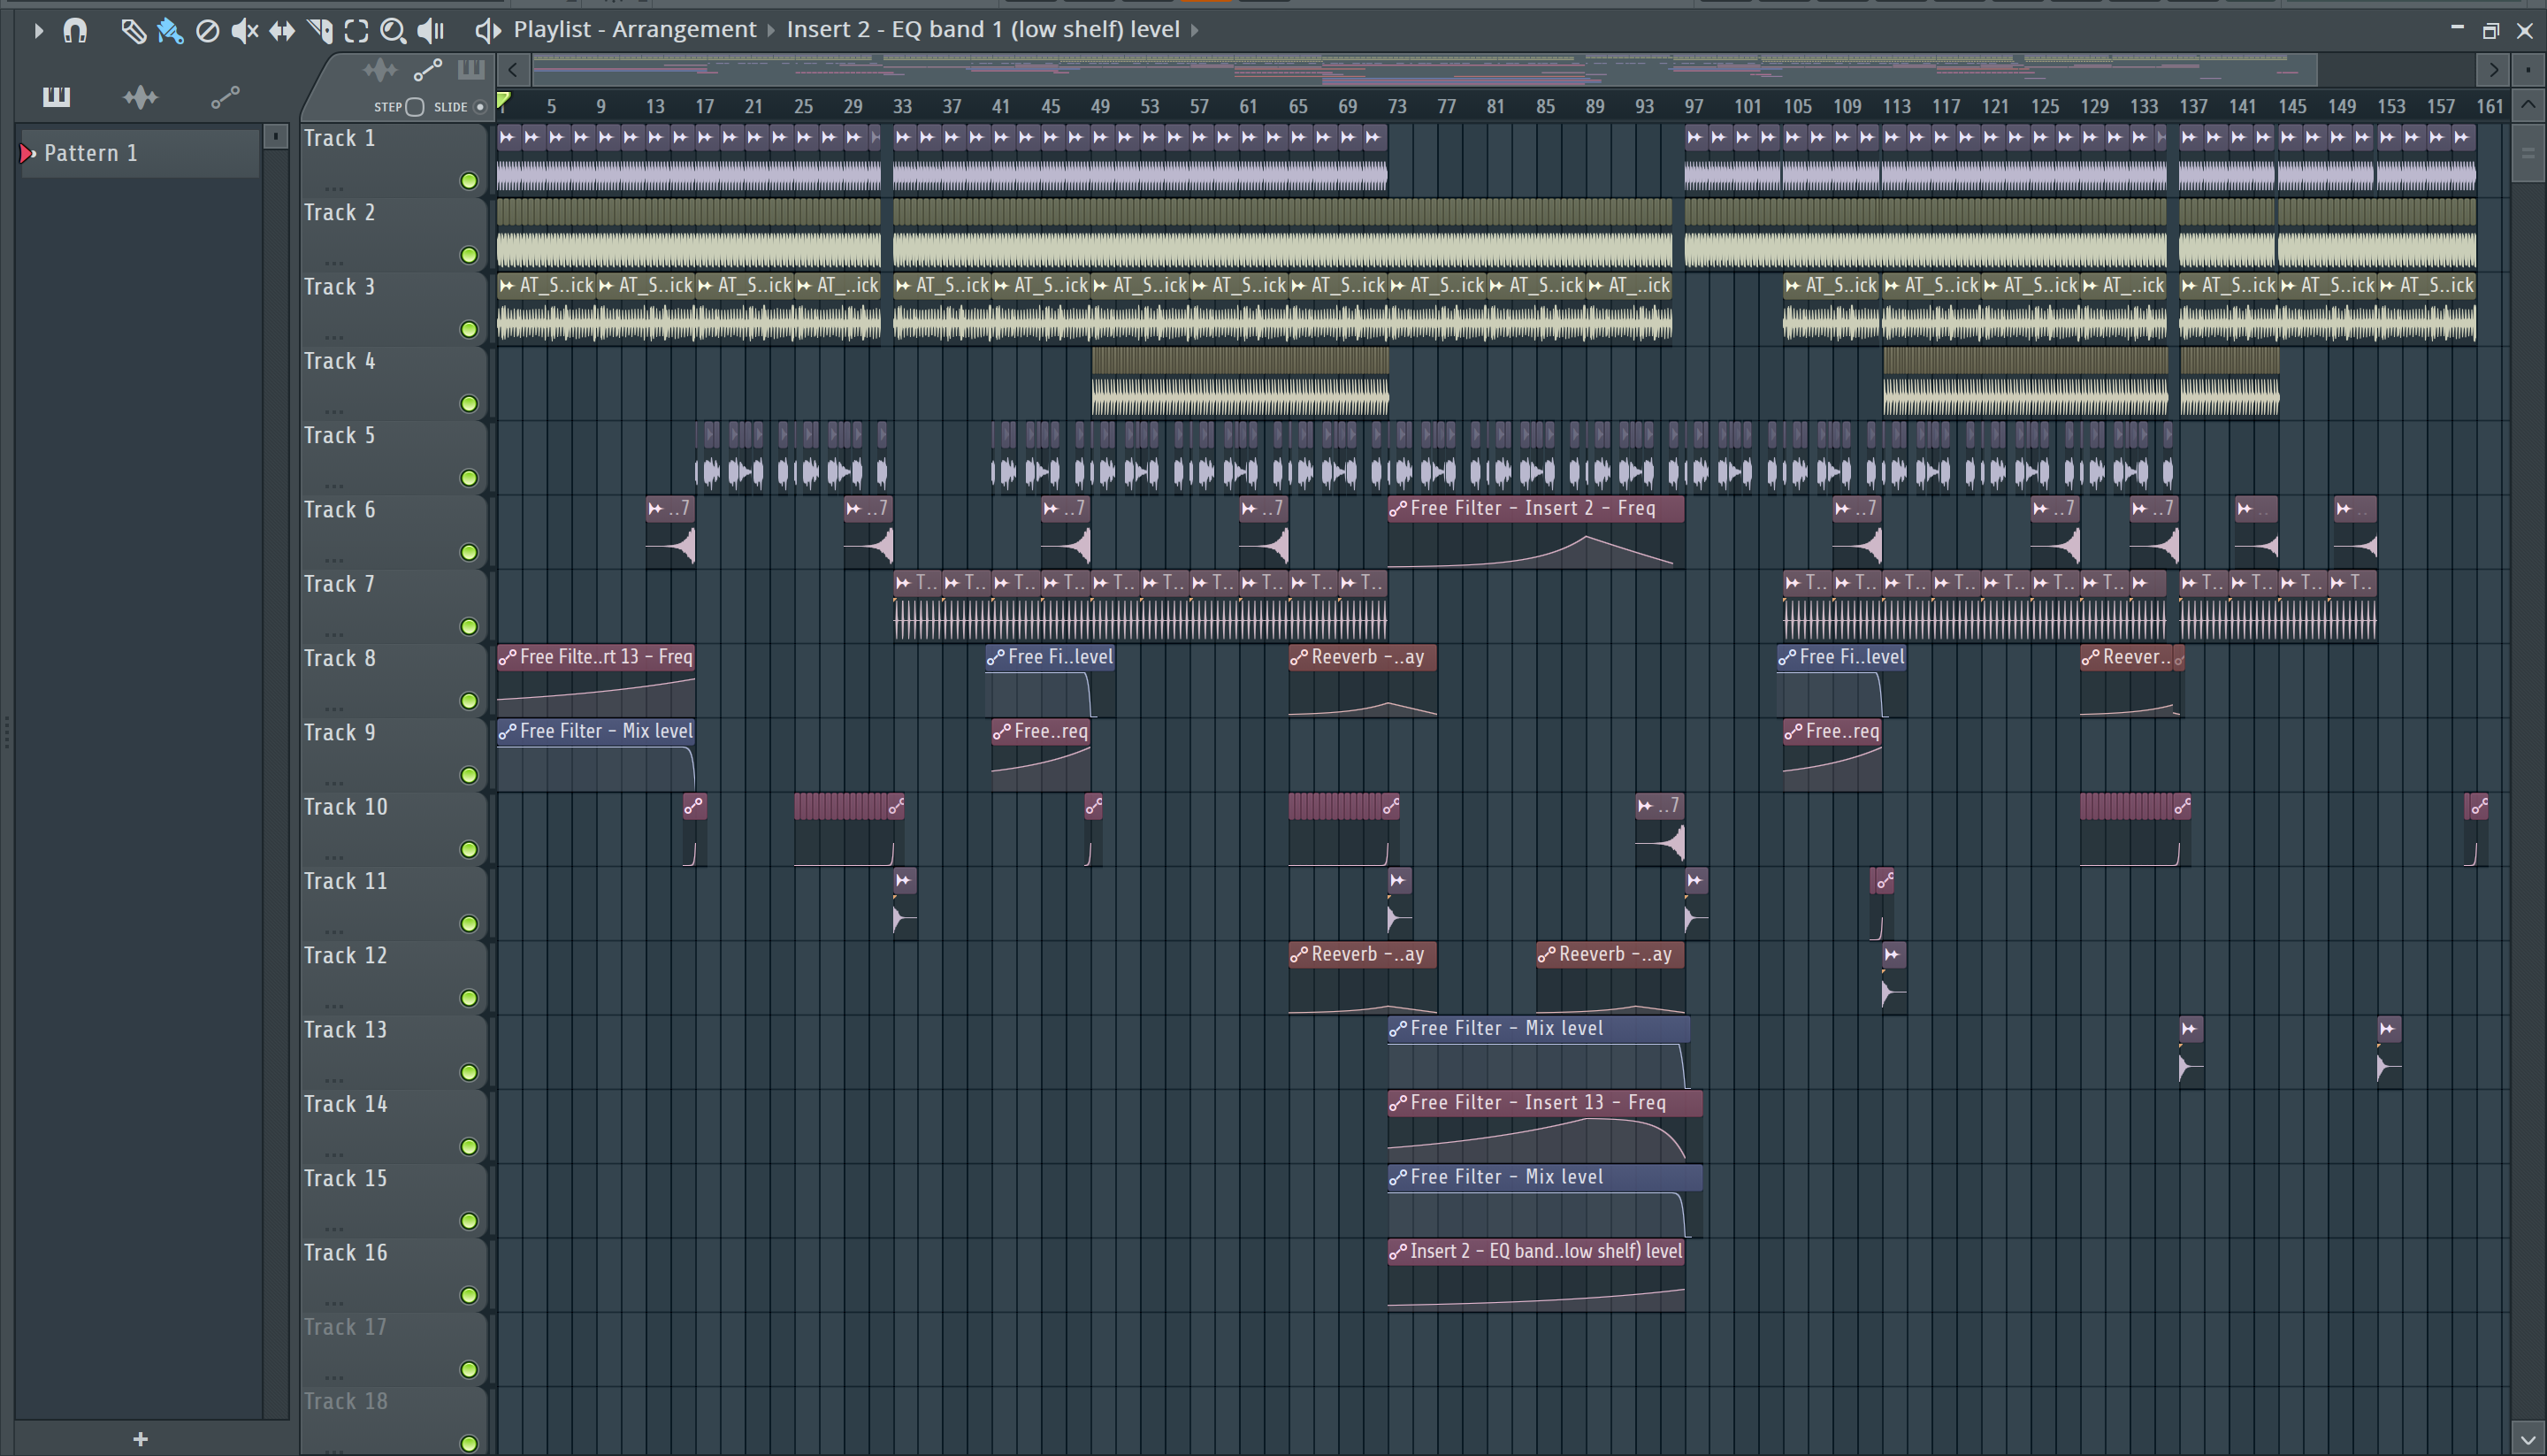Select the Playback speaker tool
This screenshot has width=2547, height=1456.
pyautogui.click(x=431, y=30)
